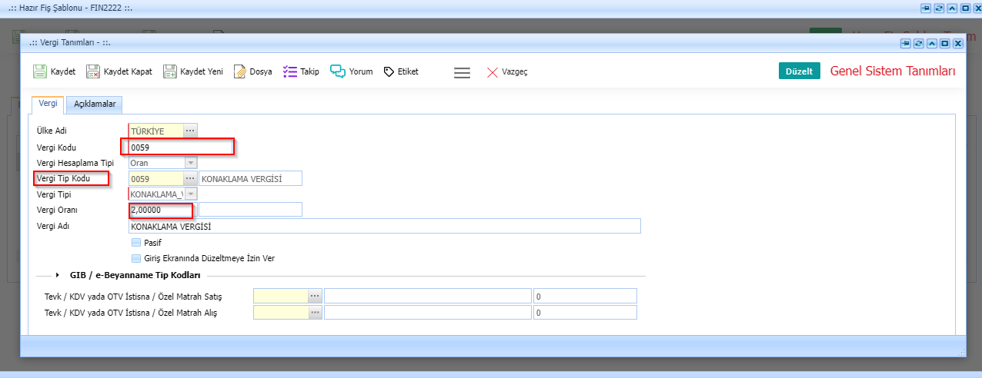982x378 pixels.
Task: Open Ülke Adı lookup ellipsis button
Action: pos(190,131)
